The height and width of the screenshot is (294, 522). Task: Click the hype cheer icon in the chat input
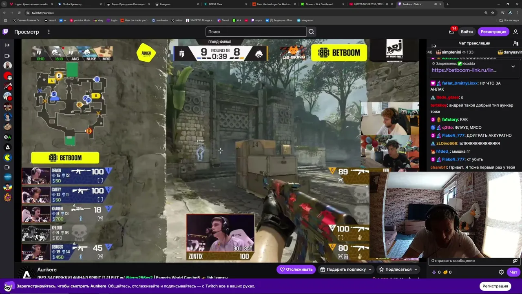[x=515, y=261]
